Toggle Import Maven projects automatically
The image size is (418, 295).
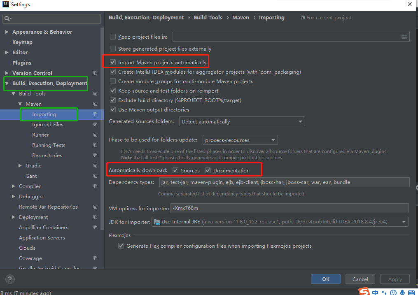coord(113,62)
